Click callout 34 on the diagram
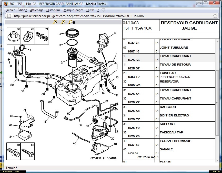Screen dimensions: 222x173 pos(11,137)
